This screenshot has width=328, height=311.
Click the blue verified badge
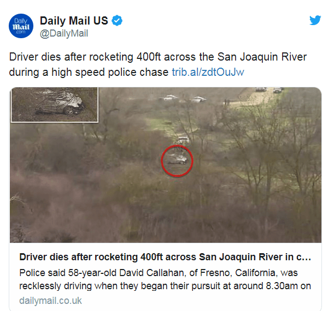pyautogui.click(x=117, y=21)
